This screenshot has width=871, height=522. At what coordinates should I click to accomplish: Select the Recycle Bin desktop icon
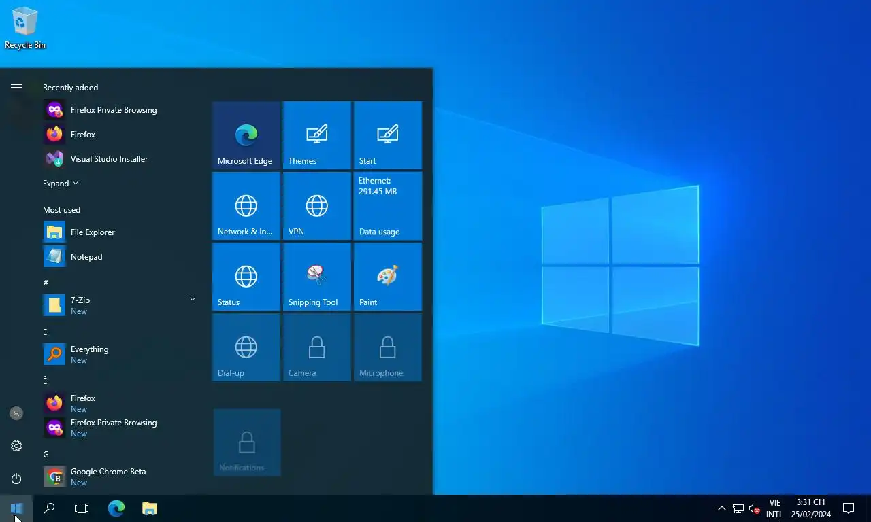[25, 29]
